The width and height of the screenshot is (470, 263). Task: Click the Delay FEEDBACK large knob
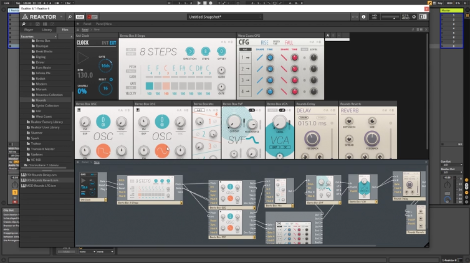tap(312, 138)
